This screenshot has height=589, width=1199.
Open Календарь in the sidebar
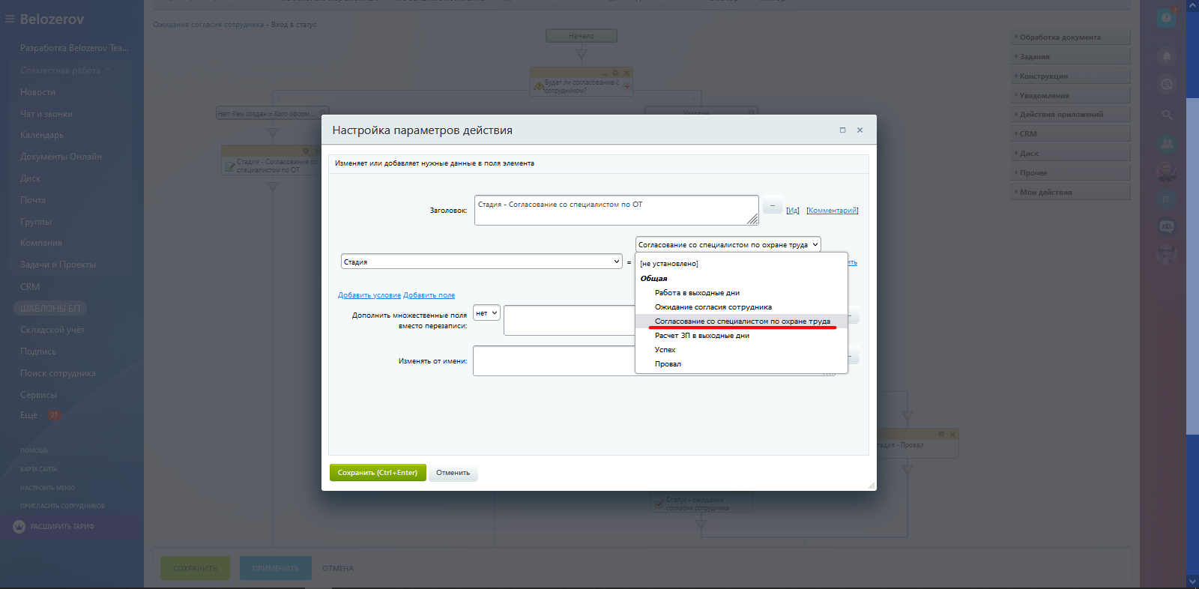pos(42,135)
